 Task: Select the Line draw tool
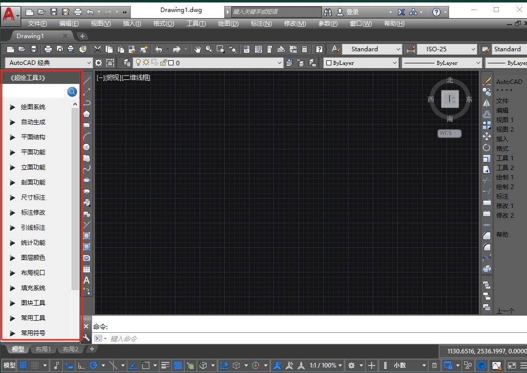[x=86, y=80]
